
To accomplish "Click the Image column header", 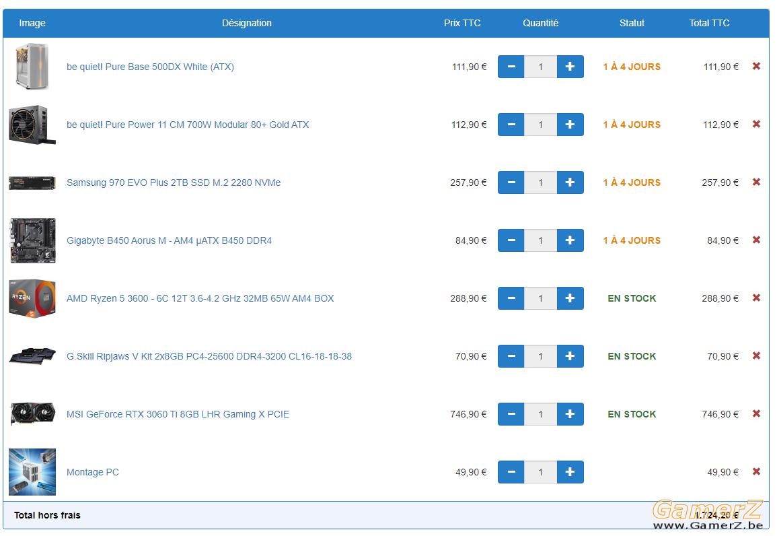I will 32,24.
